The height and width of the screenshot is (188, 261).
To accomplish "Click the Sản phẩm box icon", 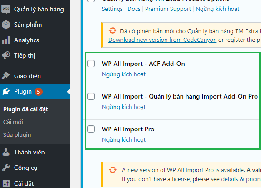I will pos(6,25).
